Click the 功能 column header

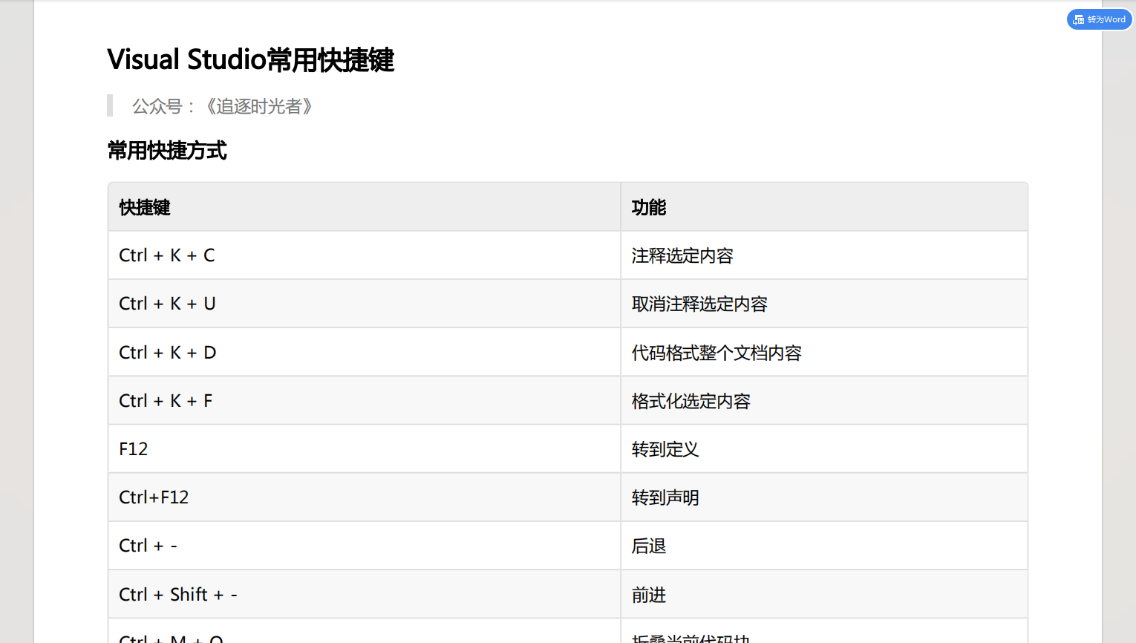pos(824,207)
